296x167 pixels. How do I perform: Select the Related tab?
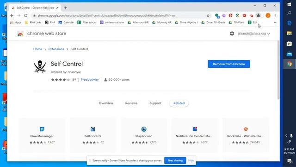(x=179, y=103)
